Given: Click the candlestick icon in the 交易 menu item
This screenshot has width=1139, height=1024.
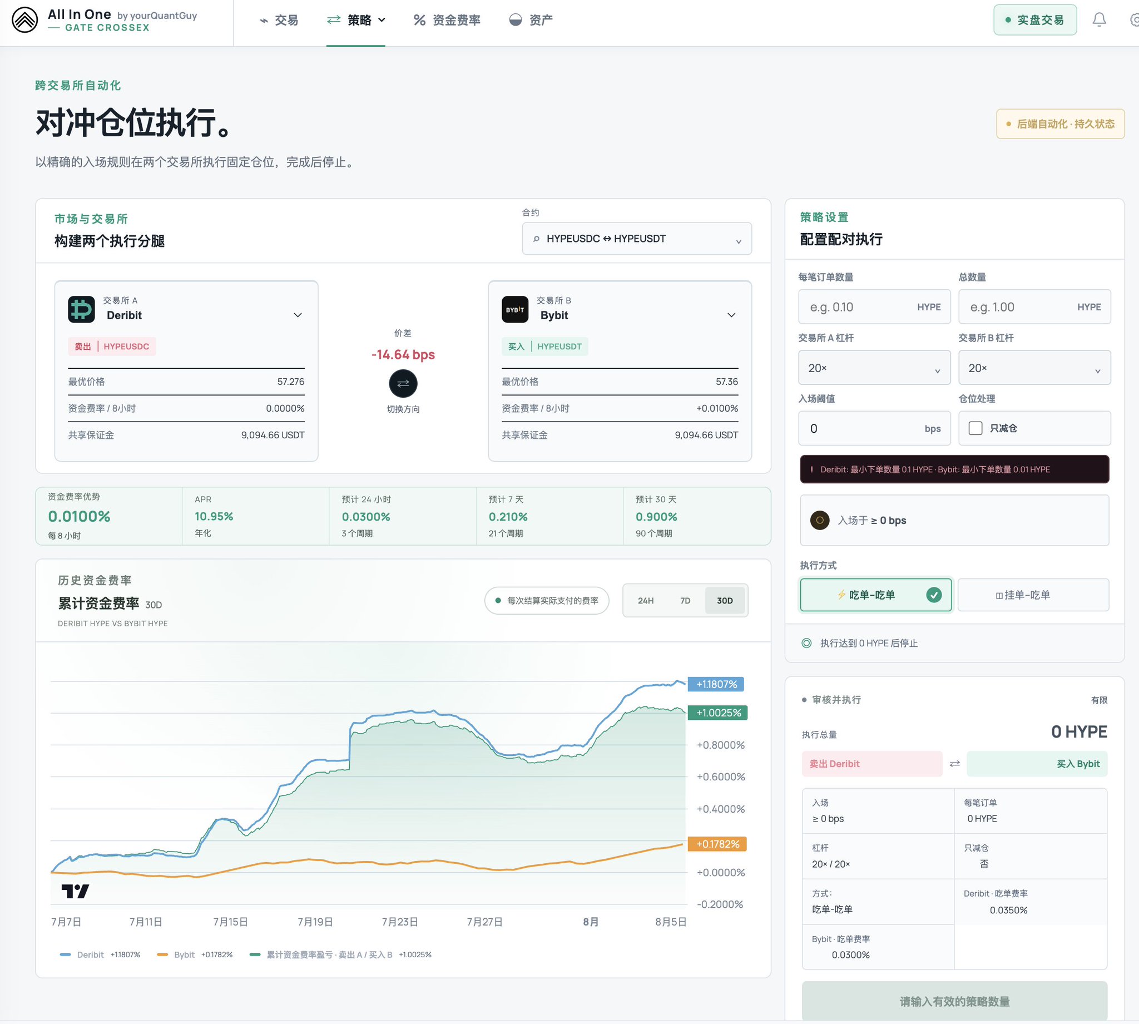Looking at the screenshot, I should 263,21.
